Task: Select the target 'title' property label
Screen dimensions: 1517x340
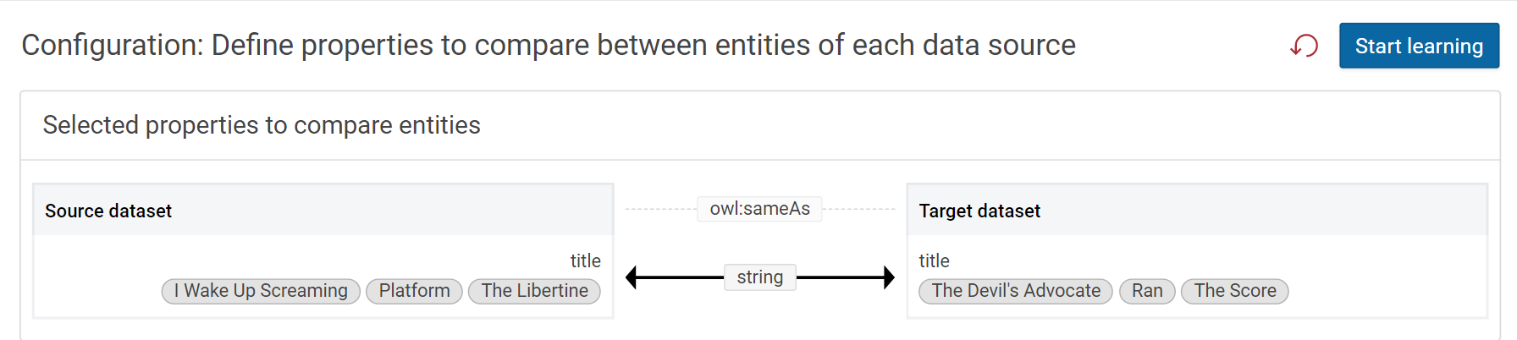Action: (x=934, y=260)
